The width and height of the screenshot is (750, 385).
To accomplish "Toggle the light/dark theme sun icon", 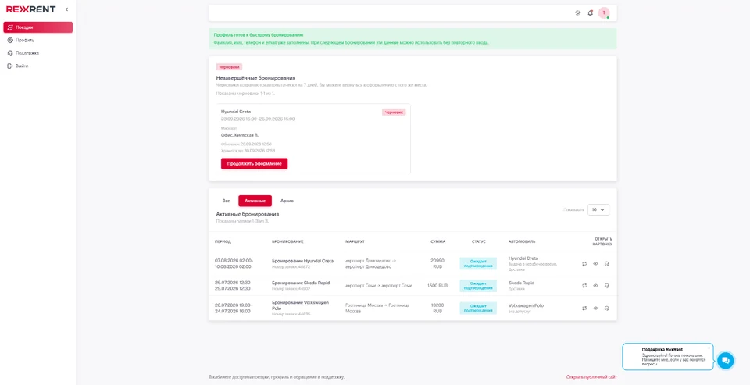I will 578,13.
